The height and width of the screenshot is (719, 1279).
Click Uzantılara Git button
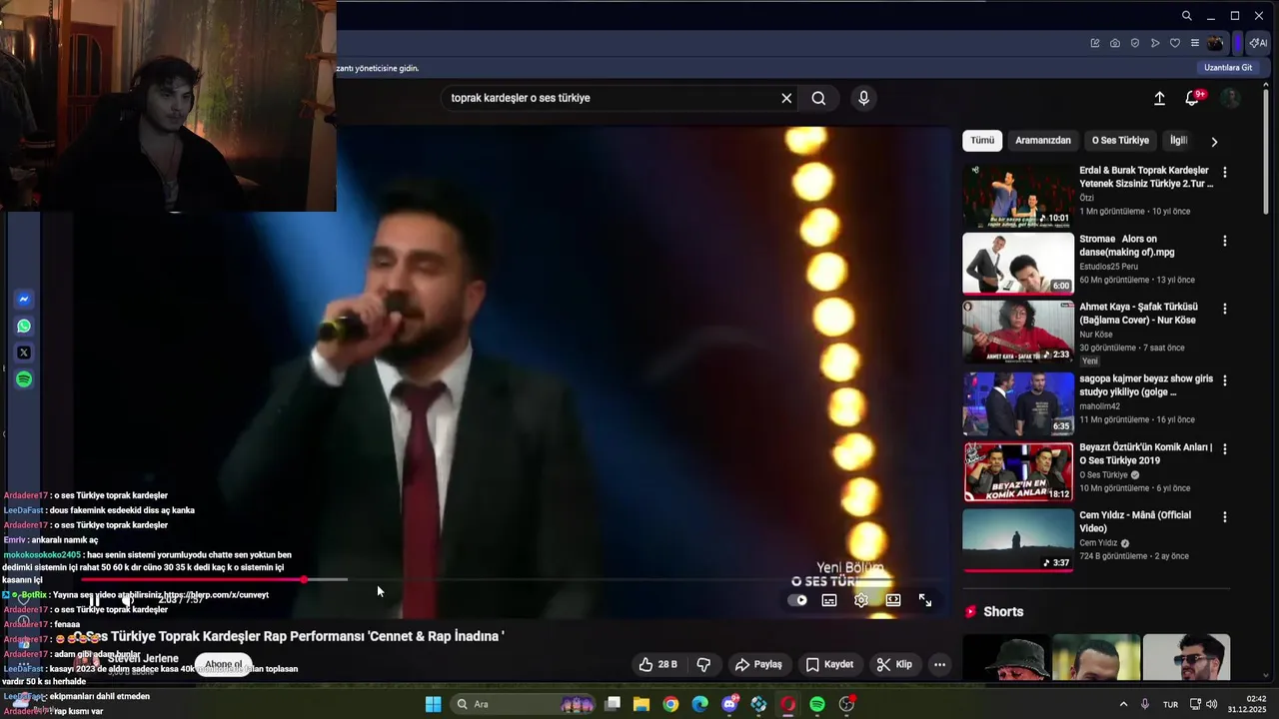(x=1228, y=68)
